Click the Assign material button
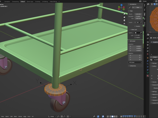The width and height of the screenshot is (158, 118). pos(155,57)
